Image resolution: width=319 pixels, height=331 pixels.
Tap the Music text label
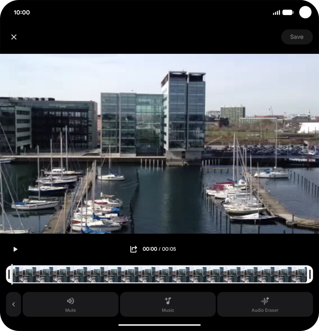point(168,310)
